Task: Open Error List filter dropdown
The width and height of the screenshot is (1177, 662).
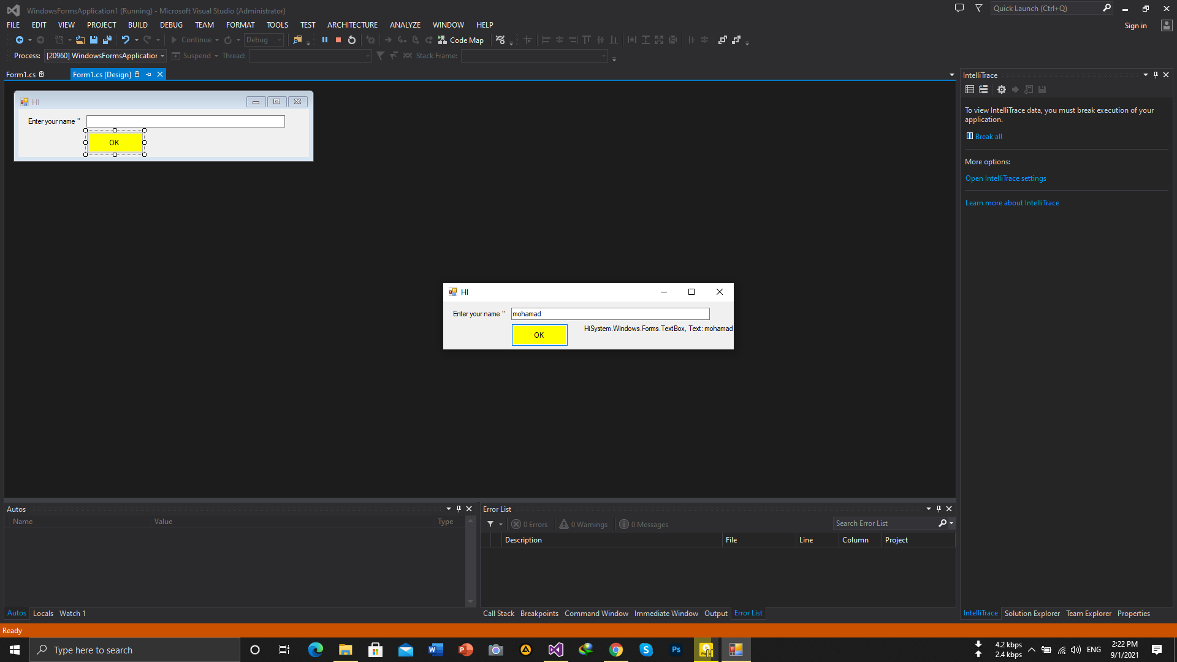Action: pyautogui.click(x=501, y=524)
